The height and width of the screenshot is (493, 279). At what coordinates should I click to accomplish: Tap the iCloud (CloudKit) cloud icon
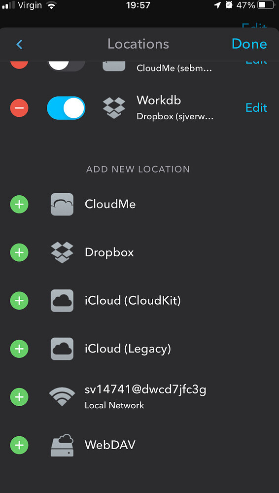62,301
